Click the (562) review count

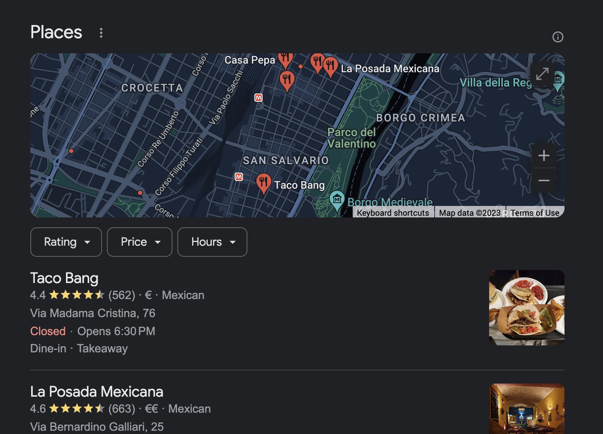[x=122, y=295]
